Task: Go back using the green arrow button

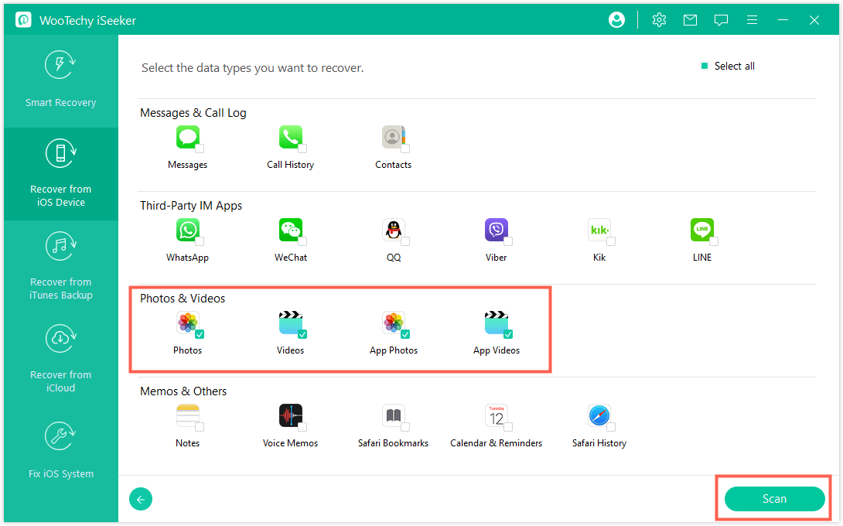Action: 140,499
